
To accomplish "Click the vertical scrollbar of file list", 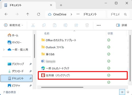I will pyautogui.click(x=130, y=58).
